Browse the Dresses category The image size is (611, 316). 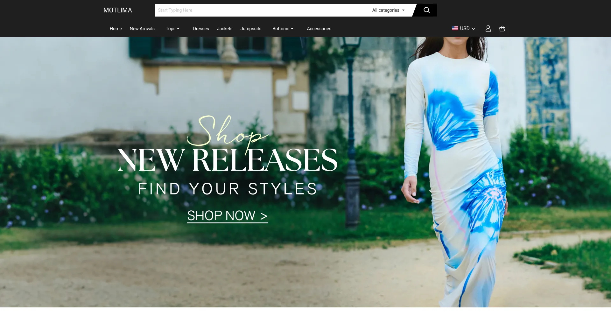pos(201,29)
